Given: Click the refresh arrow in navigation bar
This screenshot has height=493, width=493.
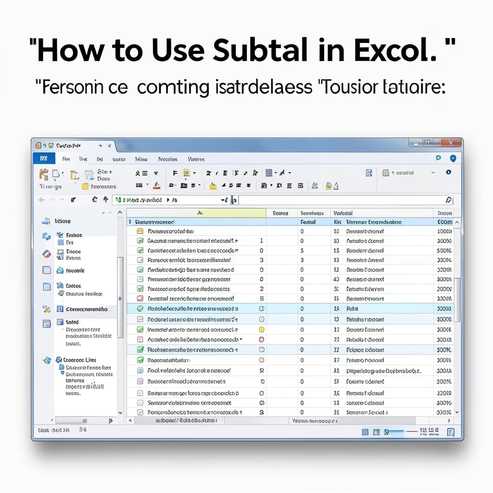Looking at the screenshot, I should 94,199.
